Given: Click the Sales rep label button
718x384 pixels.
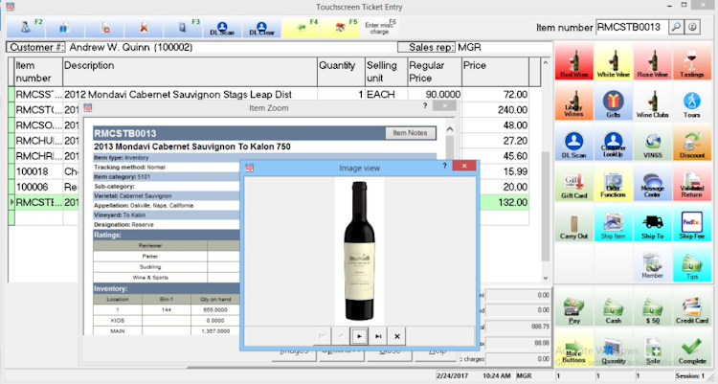Looking at the screenshot, I should [426, 47].
